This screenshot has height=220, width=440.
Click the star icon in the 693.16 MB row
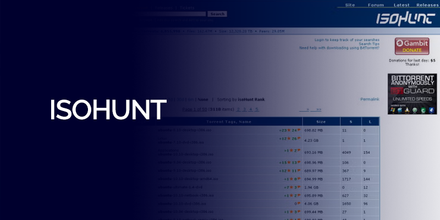tap(291, 150)
